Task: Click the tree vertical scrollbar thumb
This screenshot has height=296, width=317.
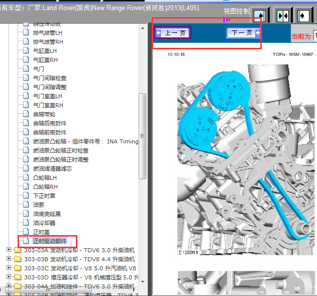Action: 143,136
